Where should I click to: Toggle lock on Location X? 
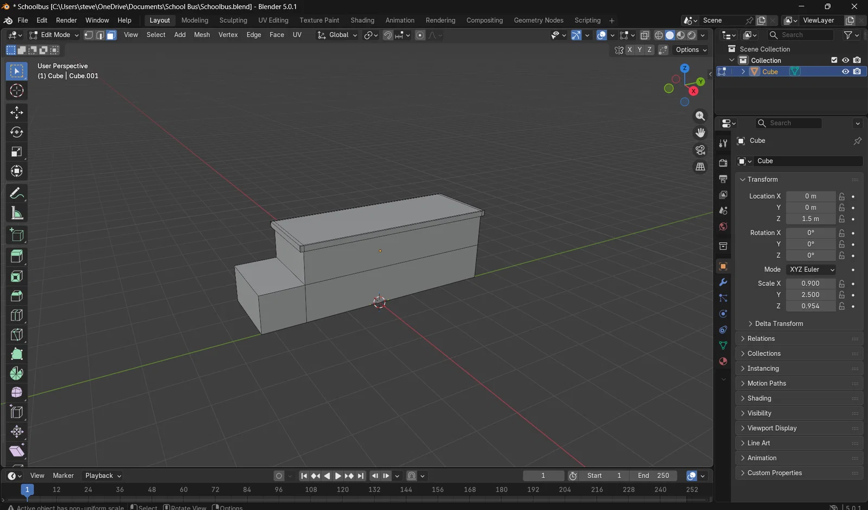841,196
